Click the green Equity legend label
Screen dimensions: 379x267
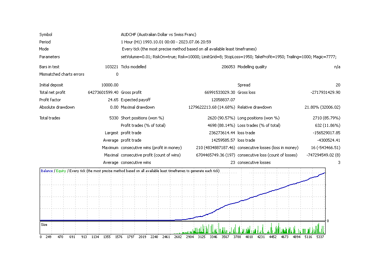[61, 171]
